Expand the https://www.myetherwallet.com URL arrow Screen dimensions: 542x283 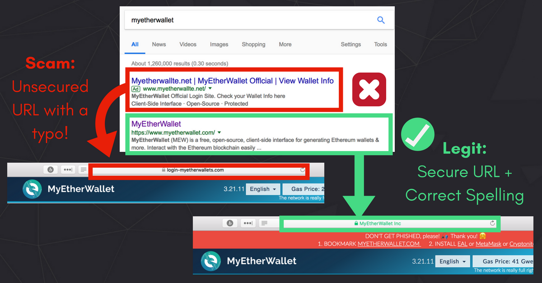point(219,133)
